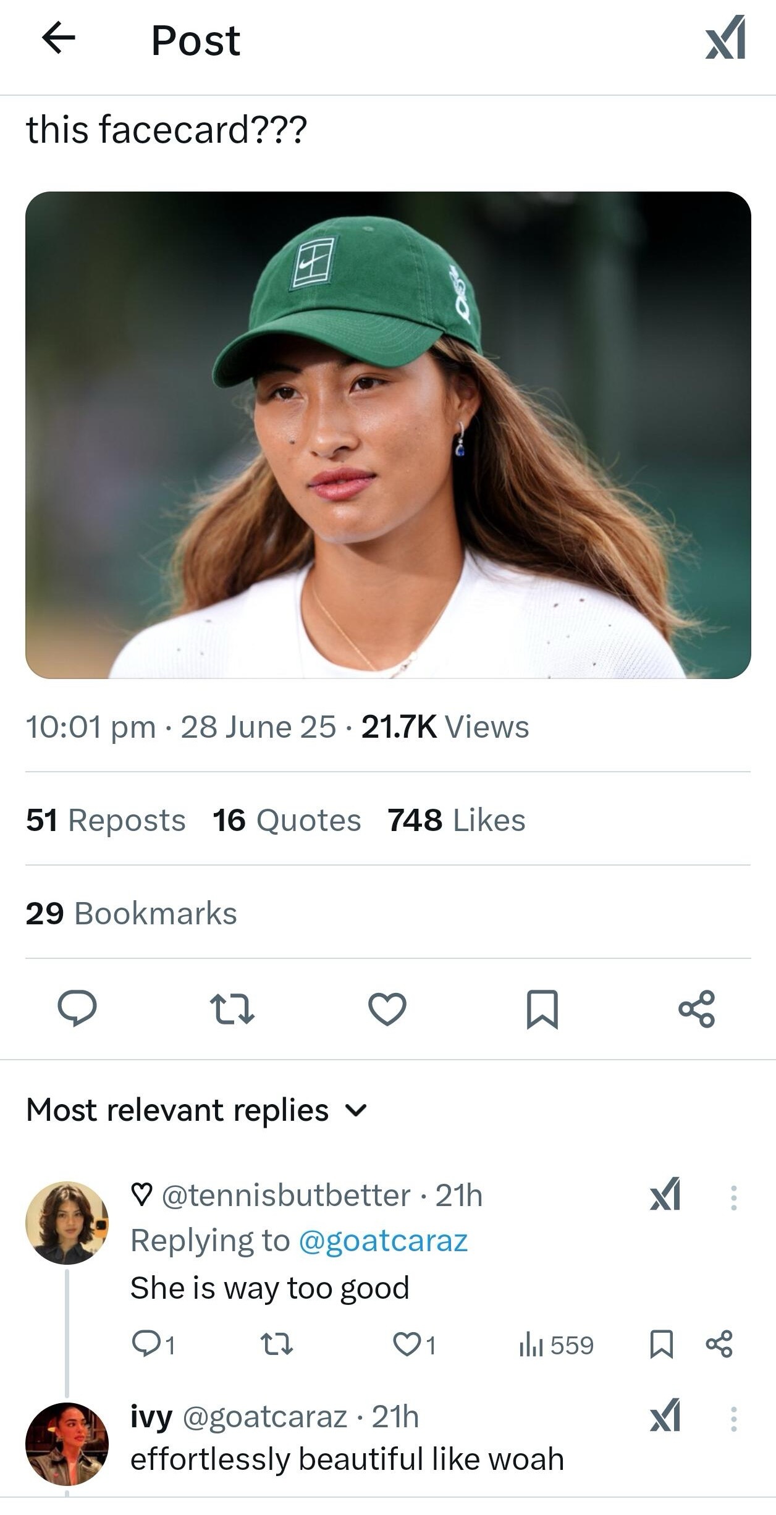Open the @goatcaraz mention link
Screen dimensions: 776x1515
(383, 1240)
